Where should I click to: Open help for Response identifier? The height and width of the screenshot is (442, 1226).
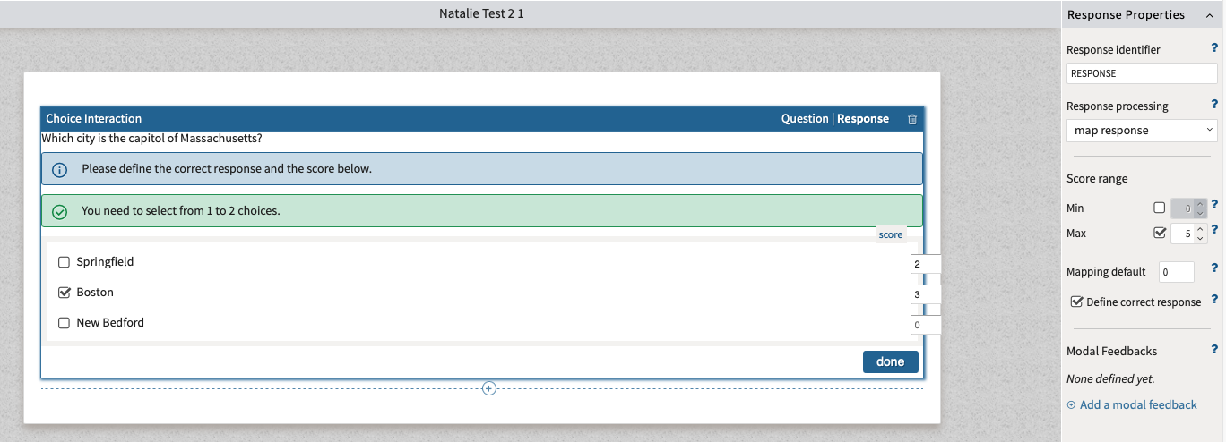(1214, 50)
